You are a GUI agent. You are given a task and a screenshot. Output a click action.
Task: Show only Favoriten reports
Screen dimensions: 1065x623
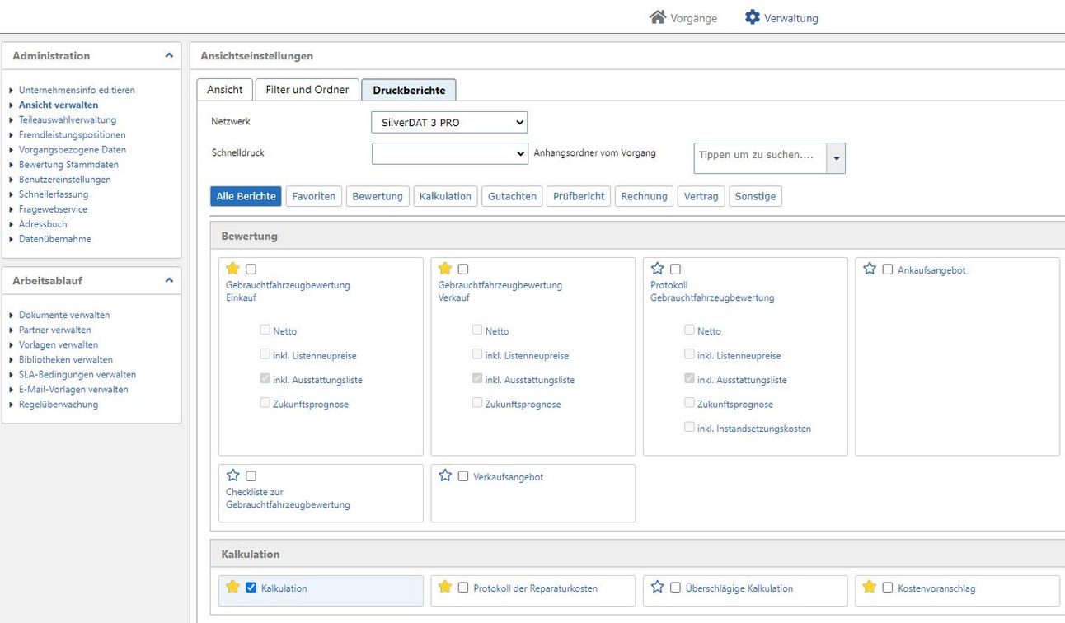point(313,196)
